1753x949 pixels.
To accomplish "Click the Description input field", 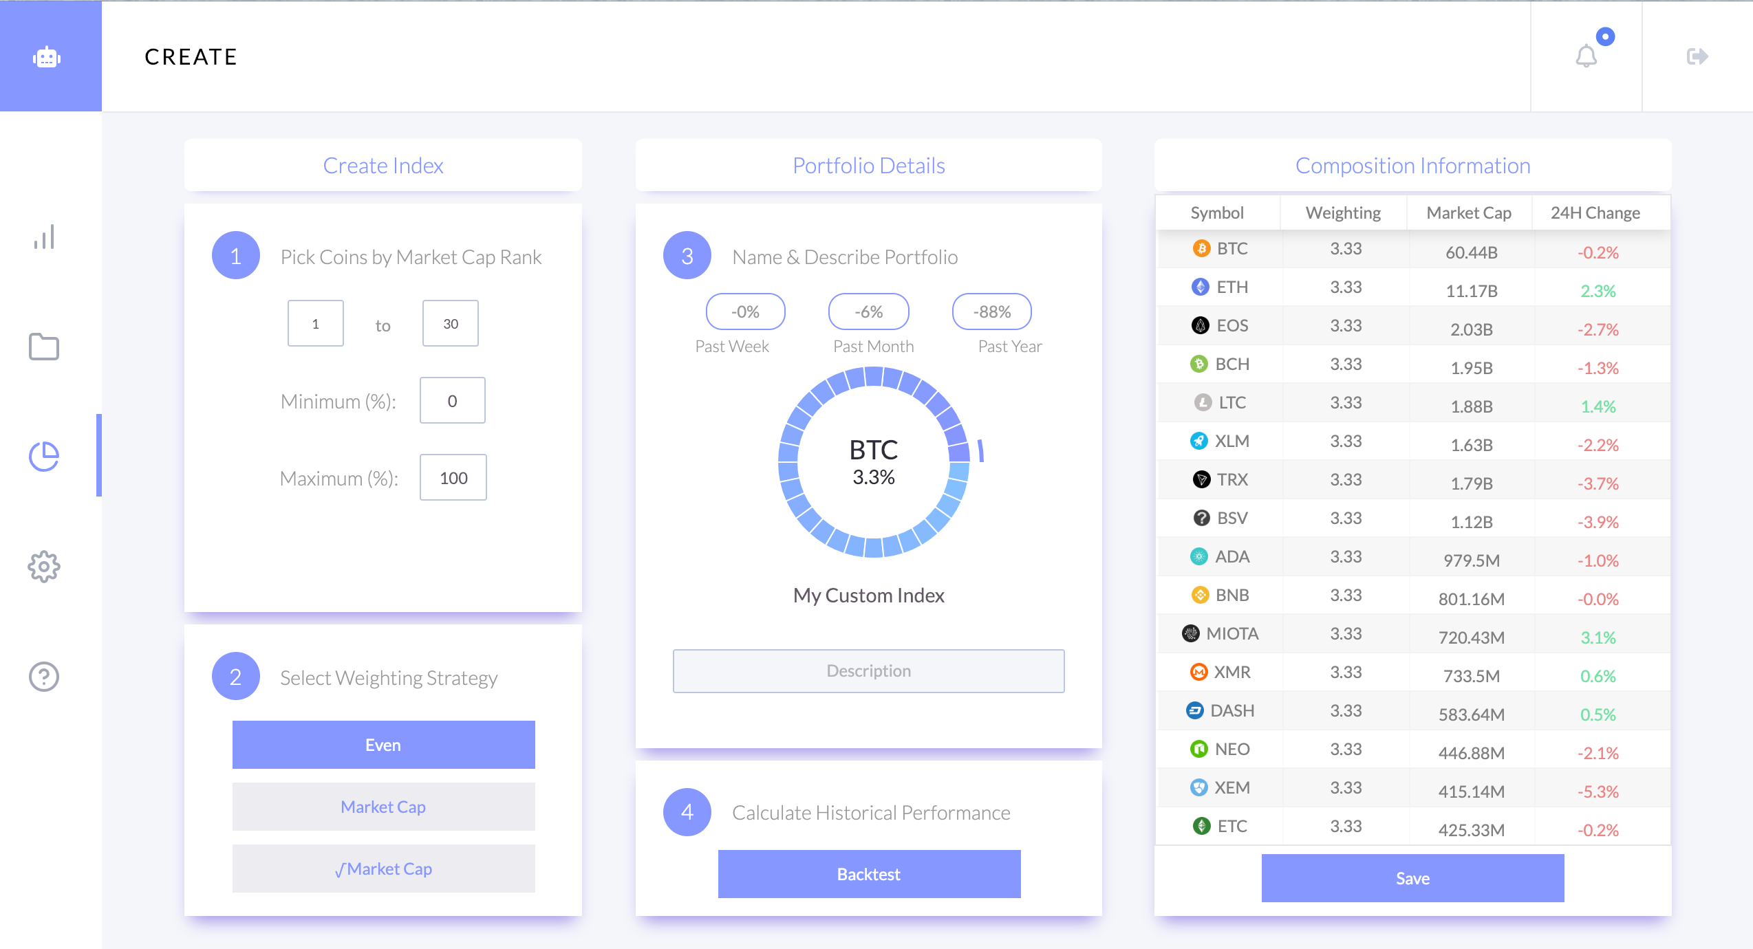I will coord(868,670).
